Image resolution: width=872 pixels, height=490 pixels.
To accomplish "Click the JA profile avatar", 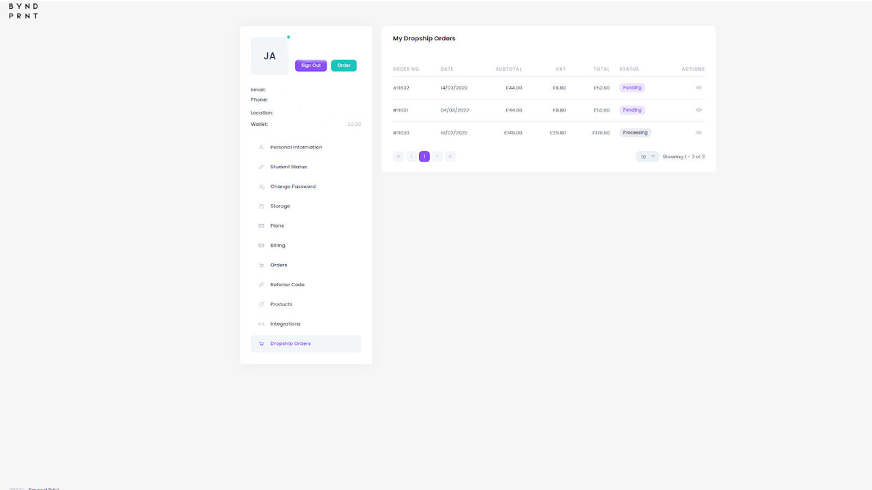I will point(269,56).
